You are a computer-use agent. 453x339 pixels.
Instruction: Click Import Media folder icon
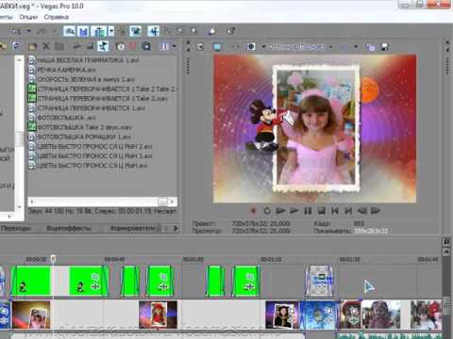coord(32,47)
